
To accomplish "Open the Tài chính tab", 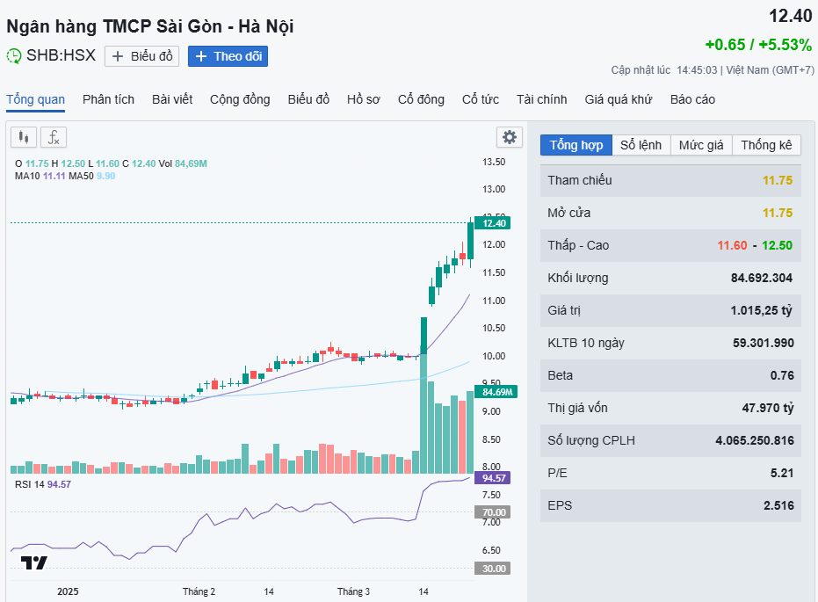I will coord(541,99).
